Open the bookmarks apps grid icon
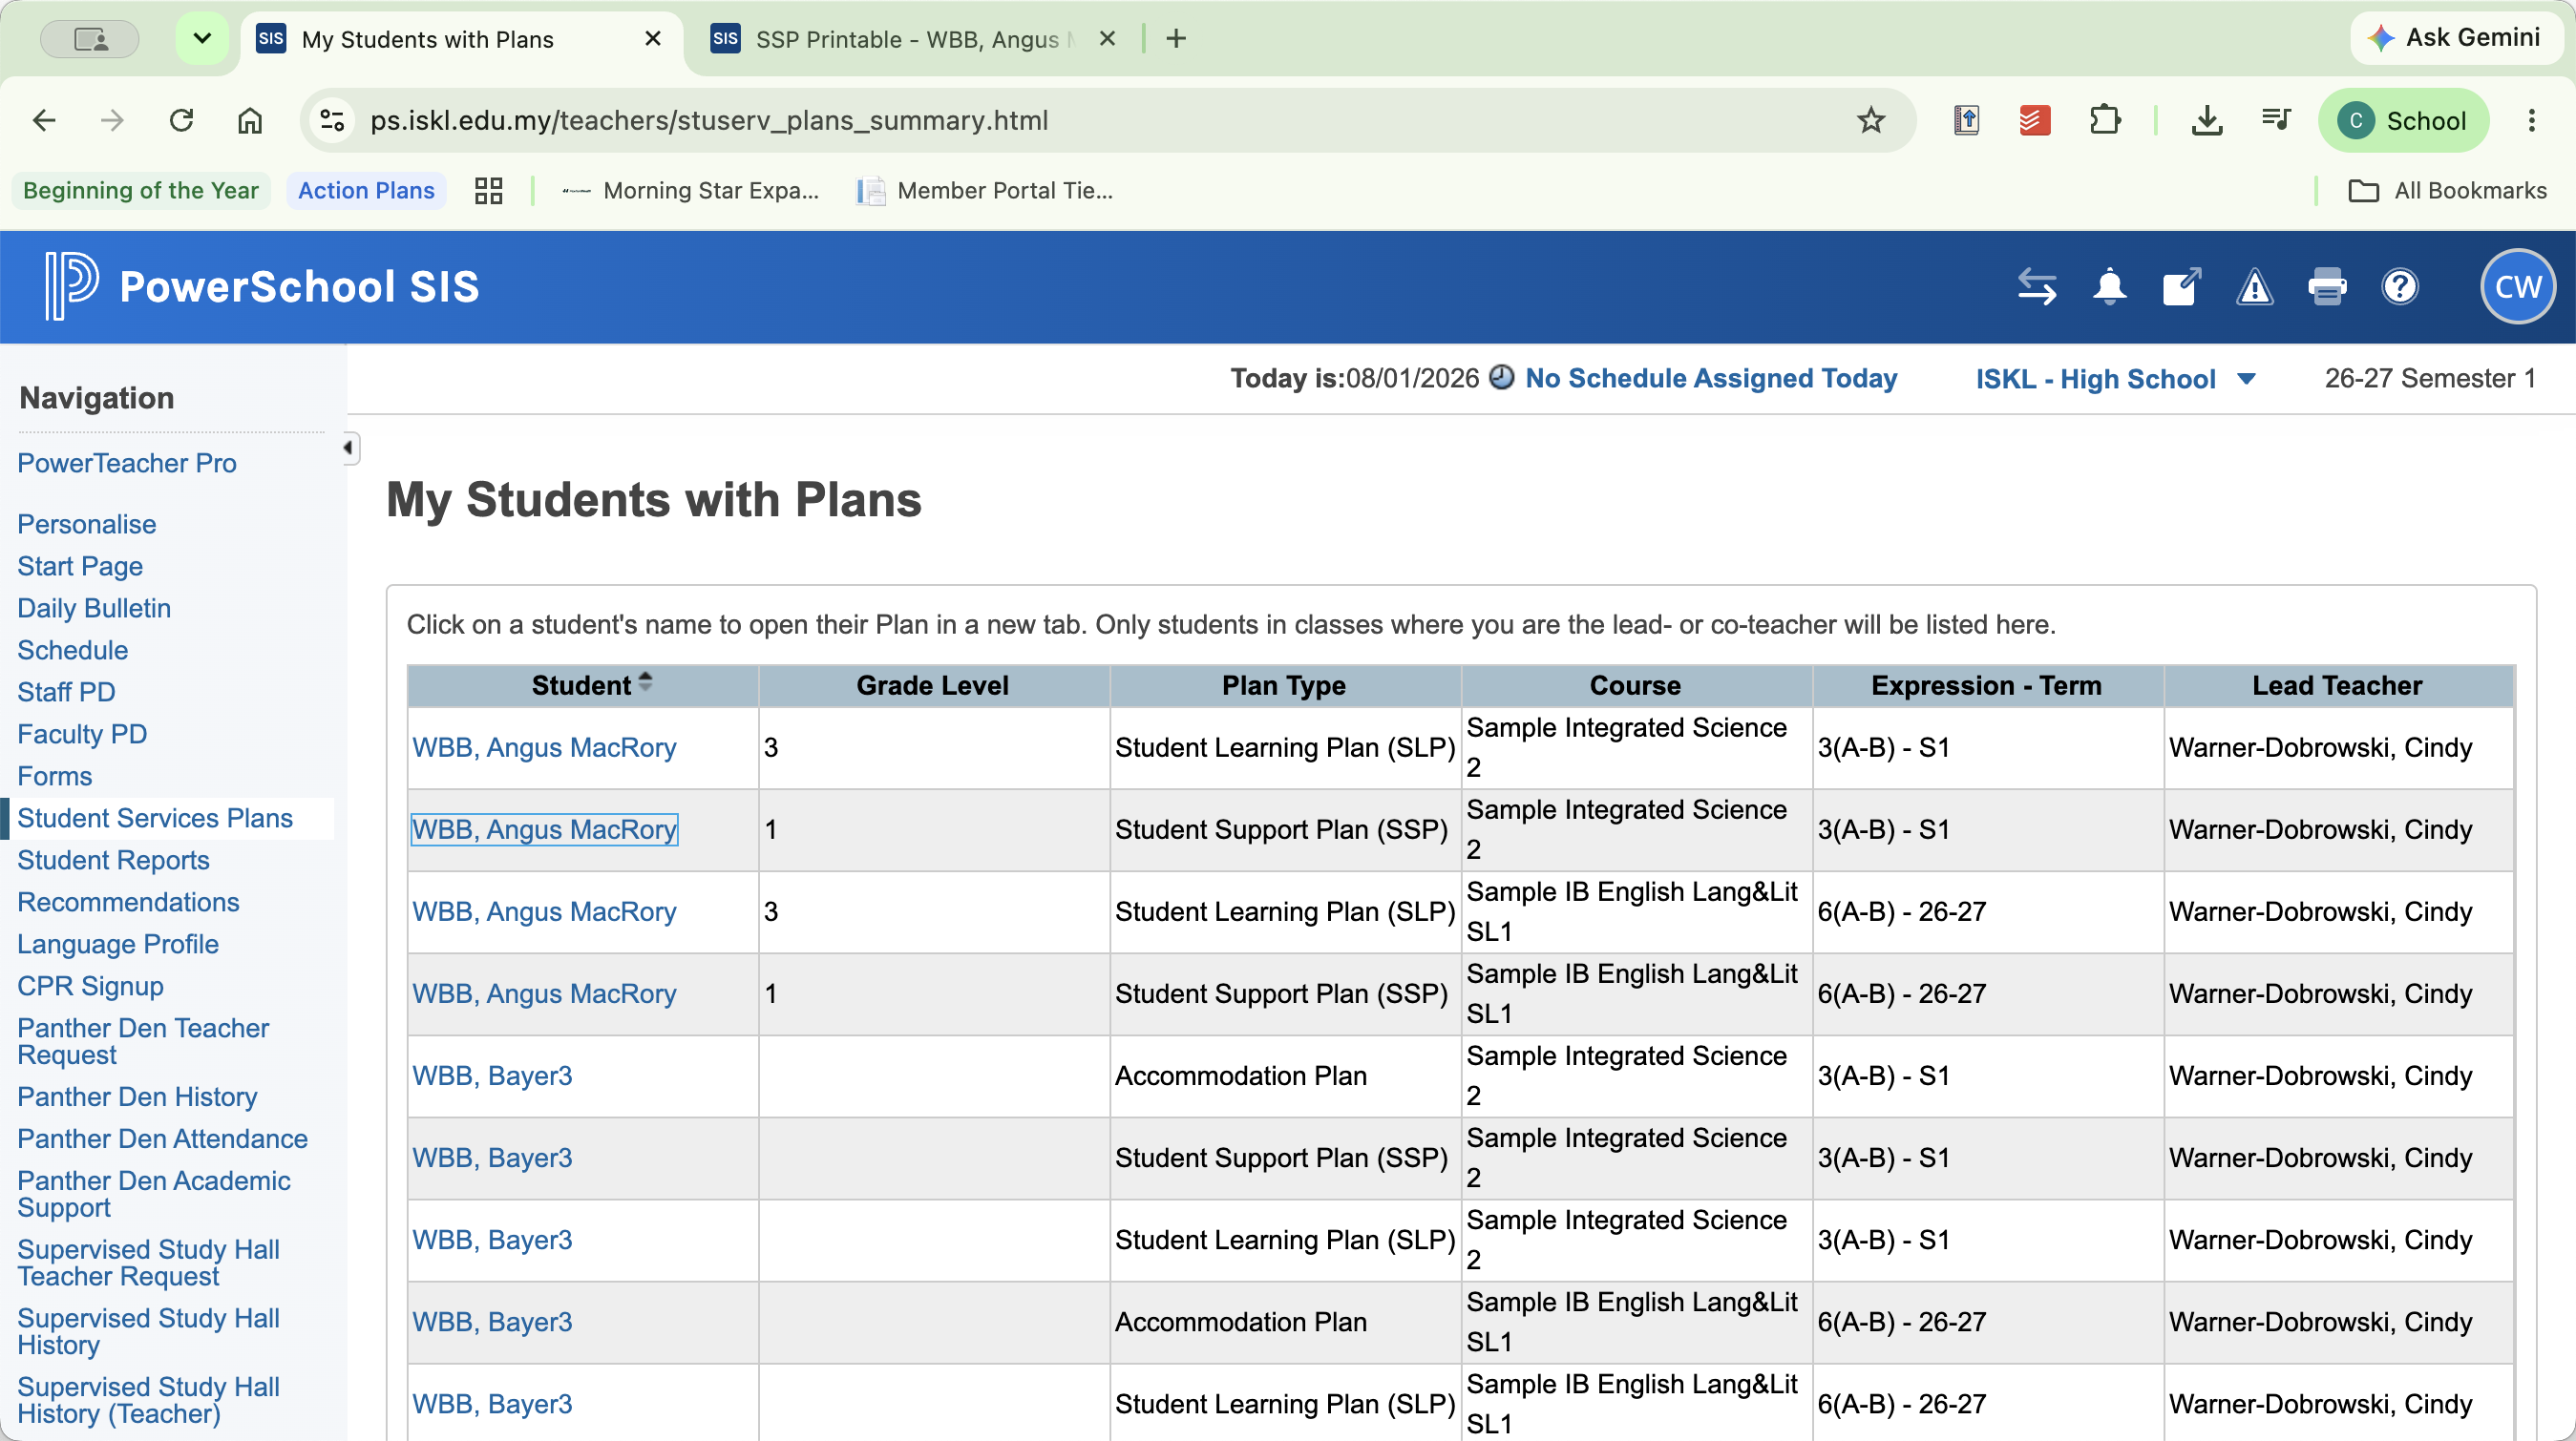 point(488,191)
